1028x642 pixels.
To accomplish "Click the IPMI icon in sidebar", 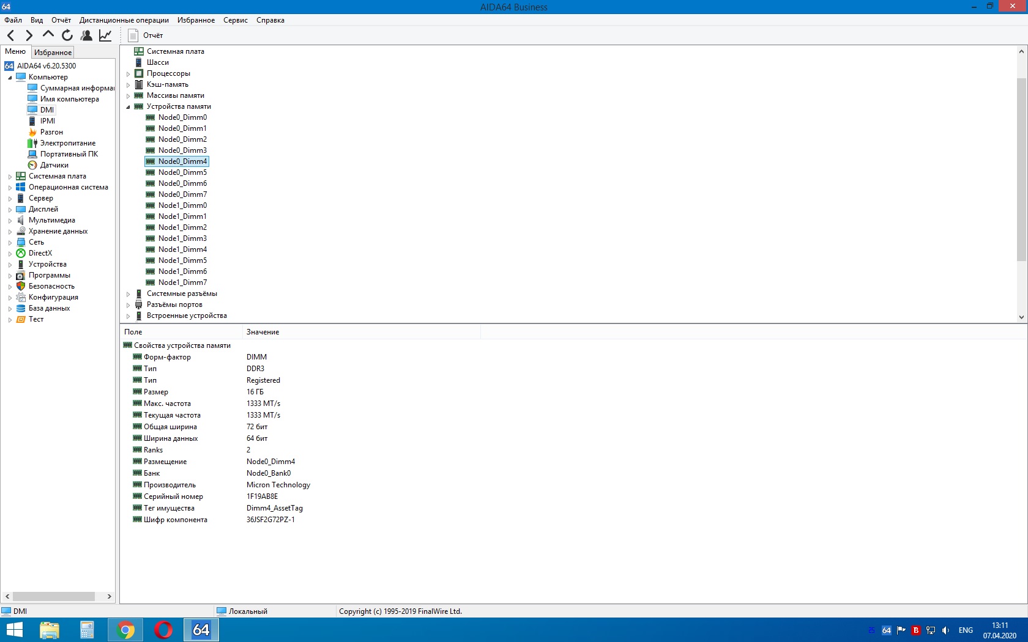I will click(x=32, y=121).
